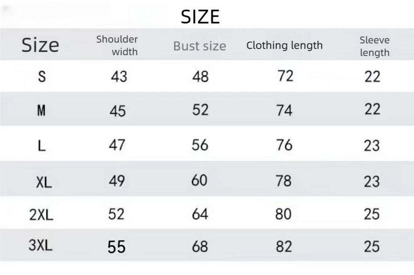Select bust size value 52
This screenshot has width=414, height=275.
pyautogui.click(x=200, y=110)
